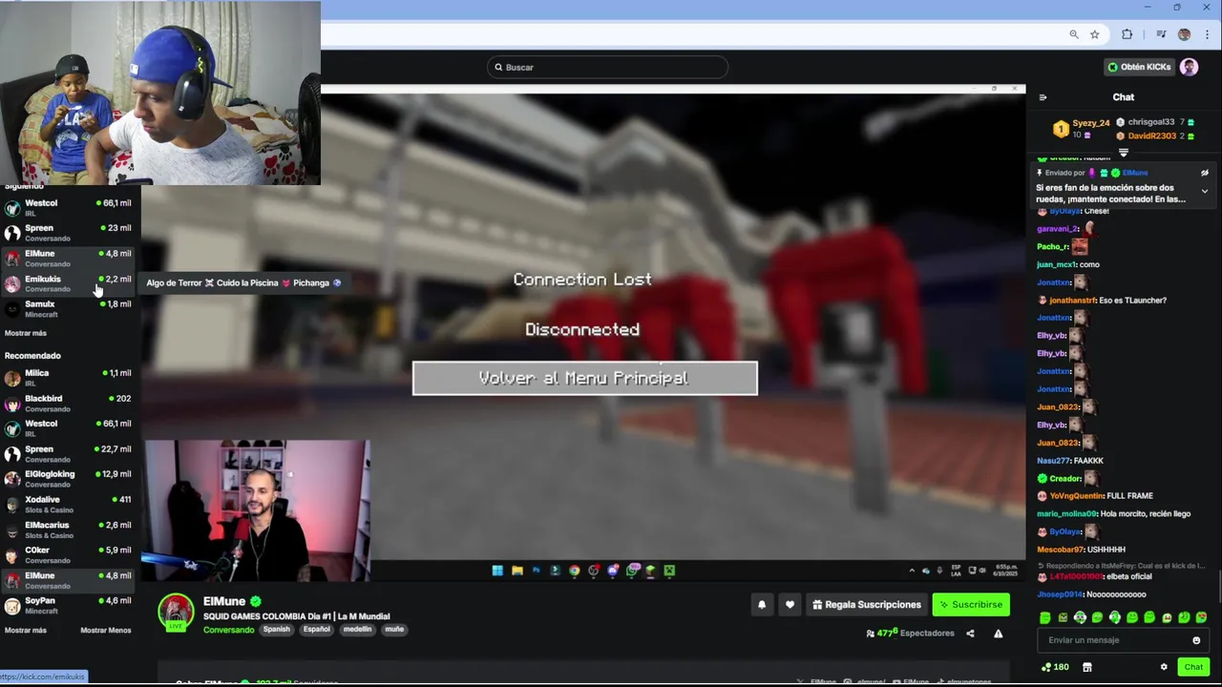Enable notifications with the bell icon

tap(762, 604)
